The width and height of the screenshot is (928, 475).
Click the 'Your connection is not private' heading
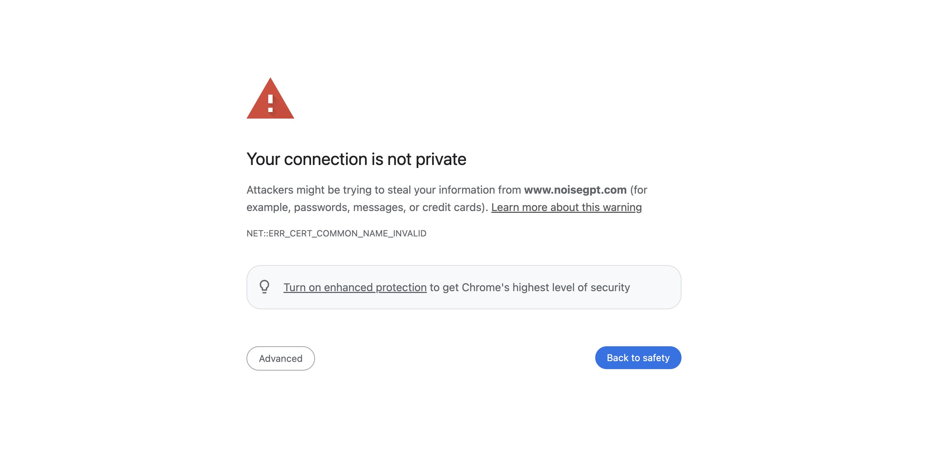(x=356, y=159)
